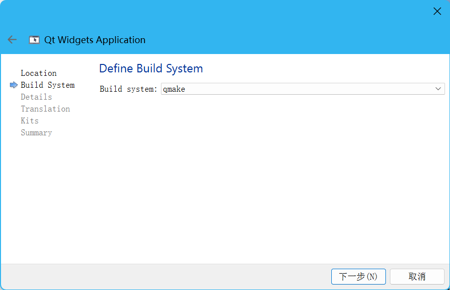Click the Details step label
This screenshot has height=290, width=450.
(x=36, y=97)
